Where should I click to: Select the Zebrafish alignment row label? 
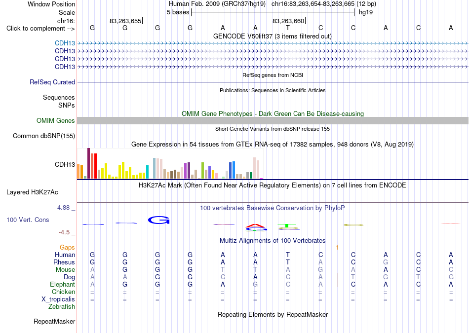[x=62, y=306]
